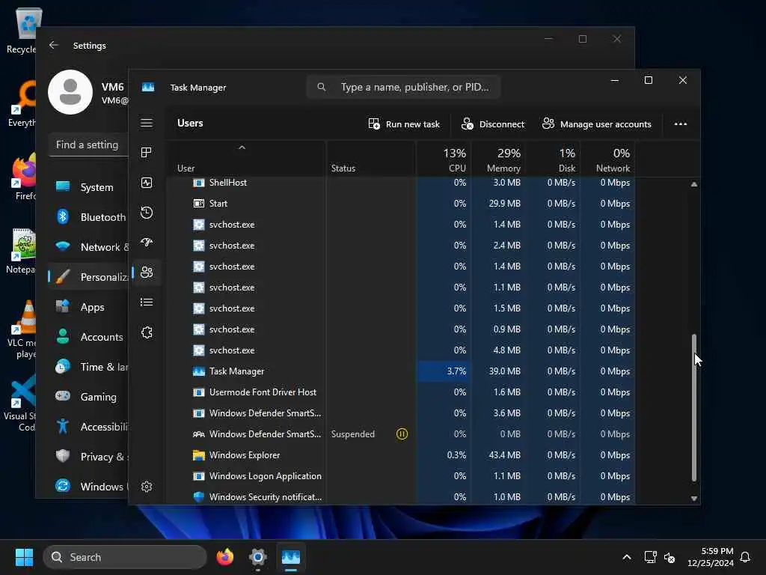Click the Start process icon in list
Screen dimensions: 766x575
tap(199, 204)
